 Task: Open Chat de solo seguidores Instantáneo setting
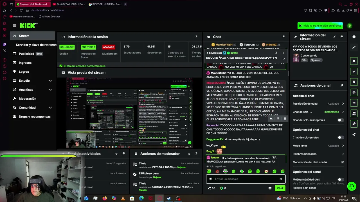(x=318, y=112)
